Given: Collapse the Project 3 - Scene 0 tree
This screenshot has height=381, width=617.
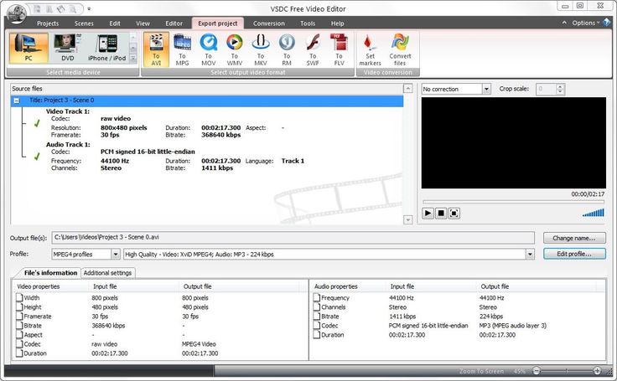Looking at the screenshot, I should click(x=18, y=100).
